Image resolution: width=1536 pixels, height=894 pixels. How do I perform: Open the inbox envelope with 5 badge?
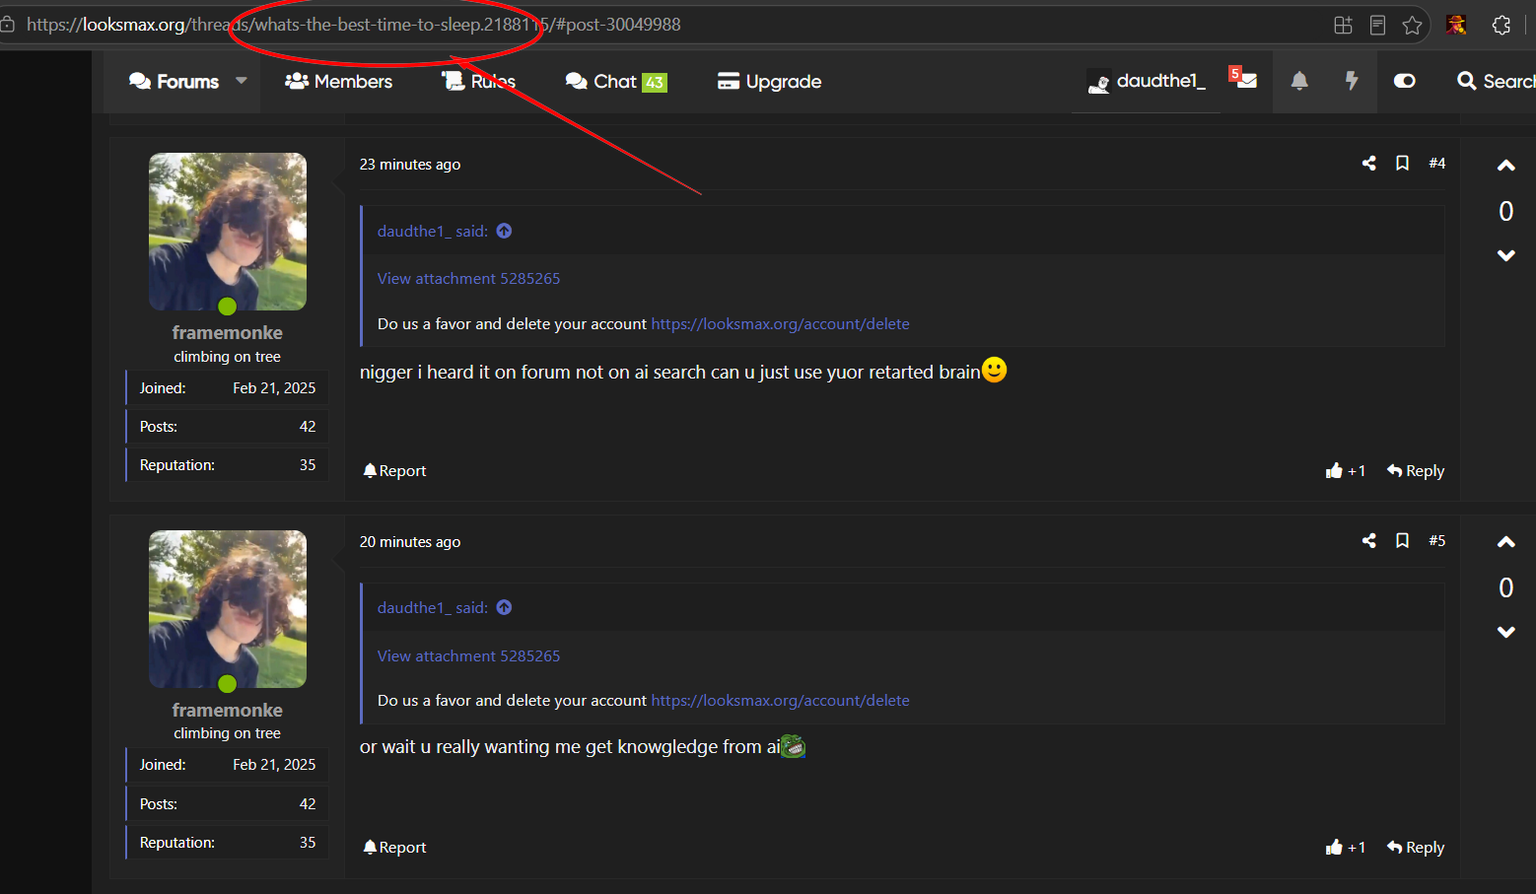(x=1244, y=79)
